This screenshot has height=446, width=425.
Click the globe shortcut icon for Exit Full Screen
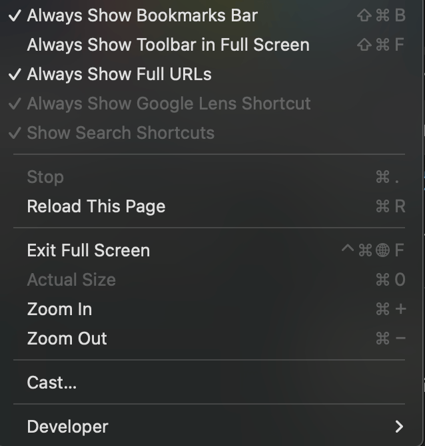click(x=382, y=250)
